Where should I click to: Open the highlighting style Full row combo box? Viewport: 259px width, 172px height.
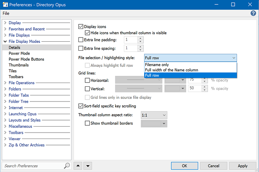(190, 58)
